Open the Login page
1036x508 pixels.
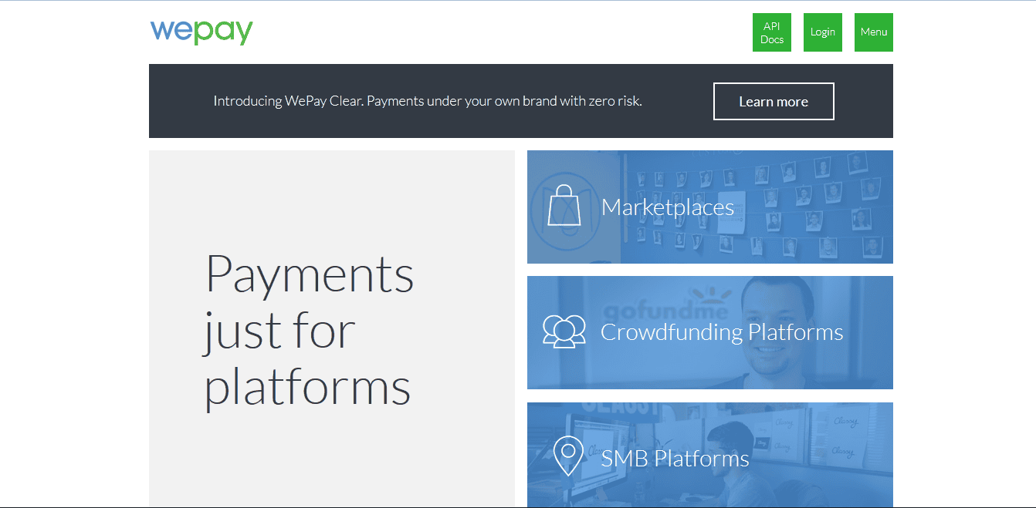pyautogui.click(x=823, y=32)
